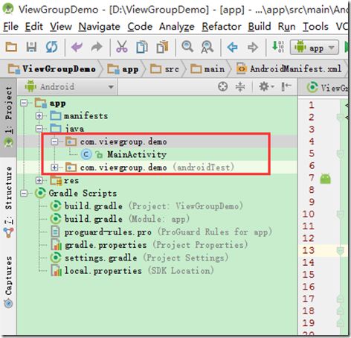
Task: Open the File menu
Action: click(x=10, y=26)
